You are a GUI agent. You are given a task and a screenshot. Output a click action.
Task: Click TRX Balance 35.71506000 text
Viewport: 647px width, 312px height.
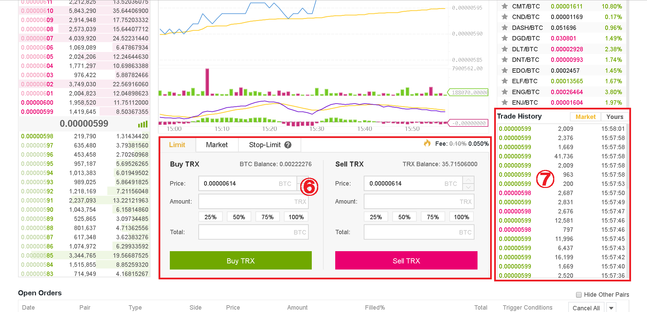440,164
